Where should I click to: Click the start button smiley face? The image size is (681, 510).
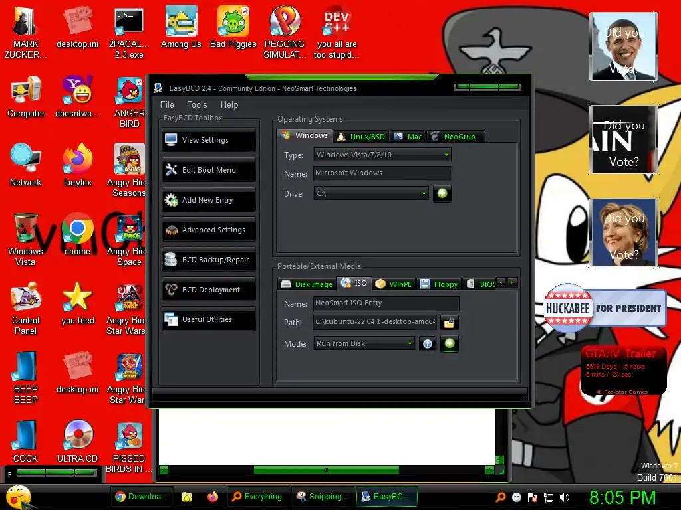pyautogui.click(x=19, y=497)
